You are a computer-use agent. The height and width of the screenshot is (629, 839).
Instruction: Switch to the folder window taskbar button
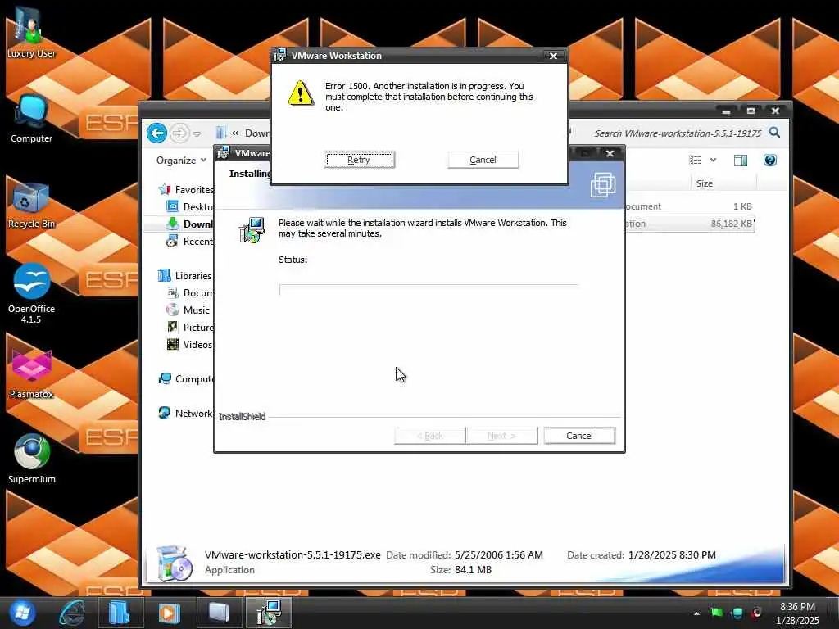click(218, 613)
